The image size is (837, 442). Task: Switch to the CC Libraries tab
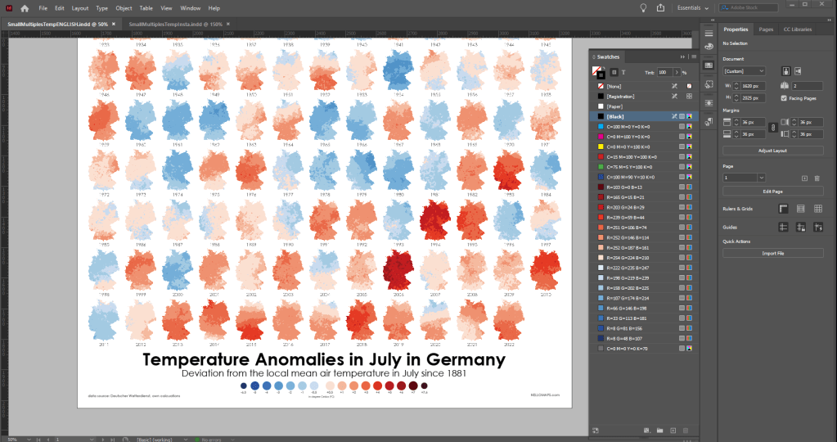(x=798, y=29)
